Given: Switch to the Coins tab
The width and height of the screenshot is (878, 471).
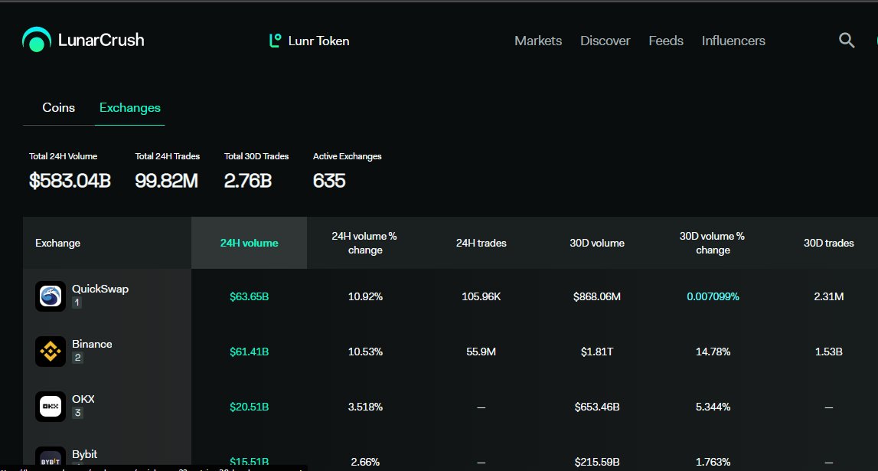Looking at the screenshot, I should pos(59,107).
